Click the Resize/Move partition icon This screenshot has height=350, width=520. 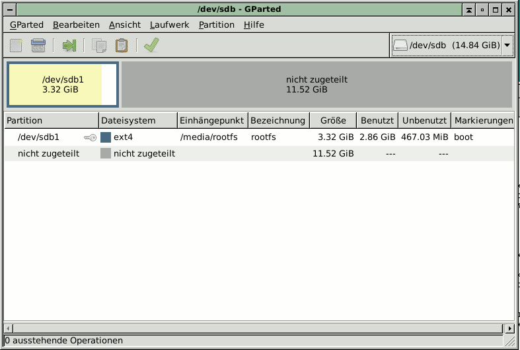[69, 46]
